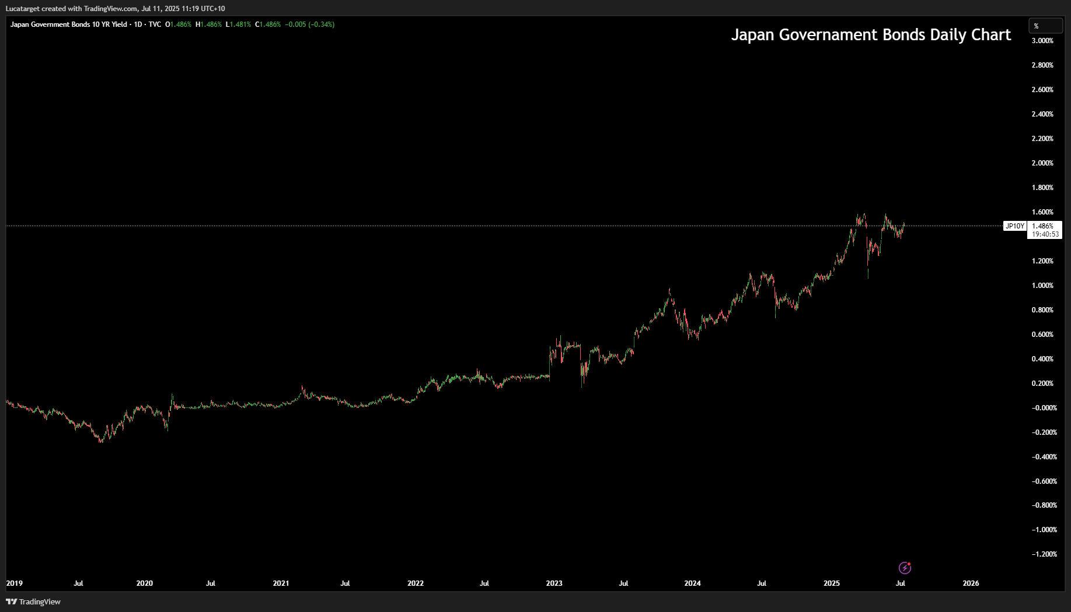Click the 2024 marker on the time axis
Screen dimensions: 1071x612
692,583
